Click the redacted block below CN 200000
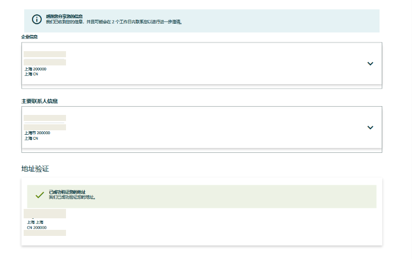This screenshot has height=259, width=412. coord(45,233)
